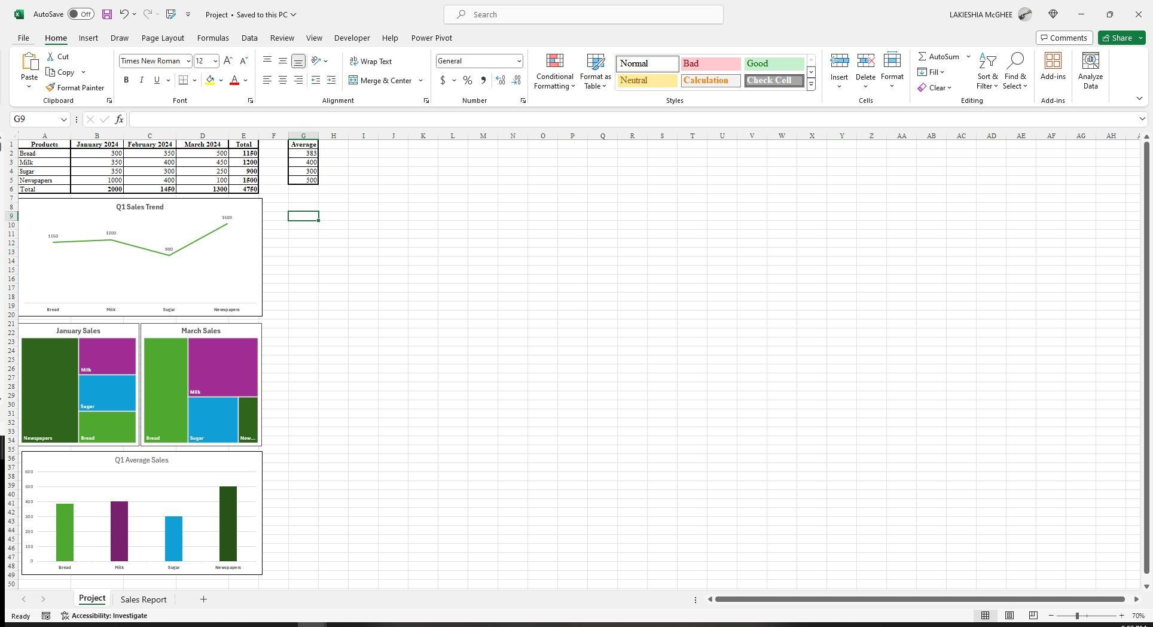Click Insert Function fx icon

click(119, 120)
